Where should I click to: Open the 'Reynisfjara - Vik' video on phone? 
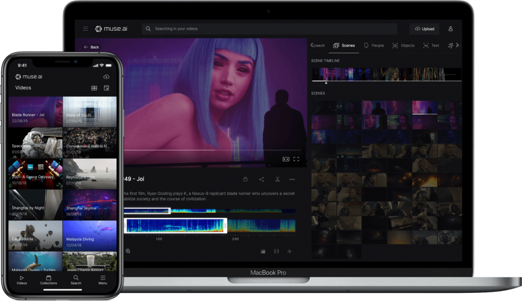[89, 174]
